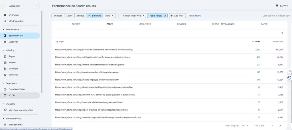Open the why-are-employee-promotions-important page row
The image size is (292, 130).
(x=169, y=80)
